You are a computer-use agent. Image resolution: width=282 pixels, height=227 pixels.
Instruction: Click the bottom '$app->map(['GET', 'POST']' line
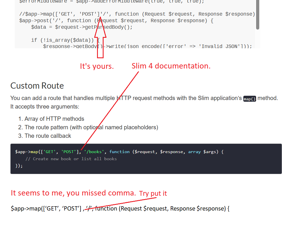coord(120,209)
